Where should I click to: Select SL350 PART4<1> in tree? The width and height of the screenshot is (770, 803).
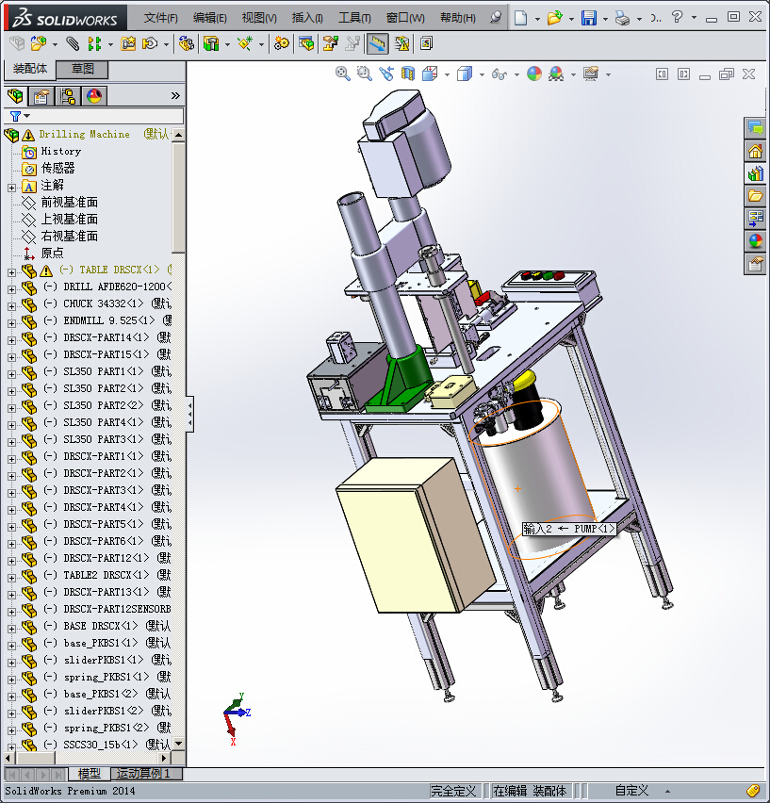click(x=104, y=422)
